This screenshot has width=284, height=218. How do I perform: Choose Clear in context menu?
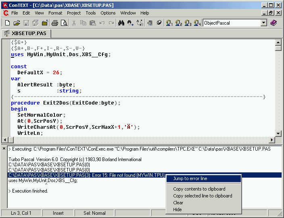click(x=204, y=203)
